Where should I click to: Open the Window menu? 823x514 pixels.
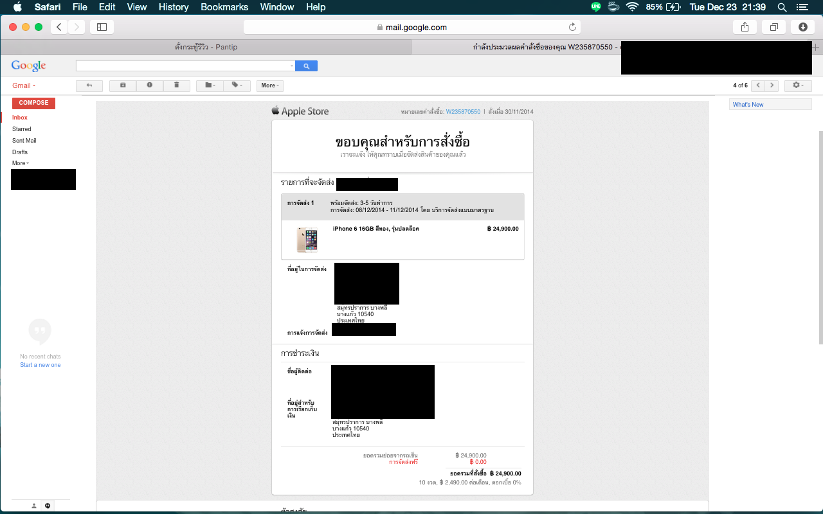click(277, 7)
